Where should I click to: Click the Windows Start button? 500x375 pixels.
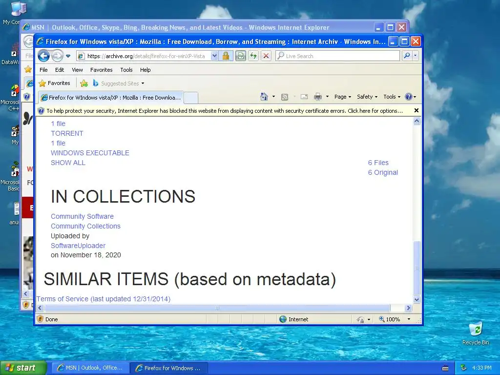(23, 368)
